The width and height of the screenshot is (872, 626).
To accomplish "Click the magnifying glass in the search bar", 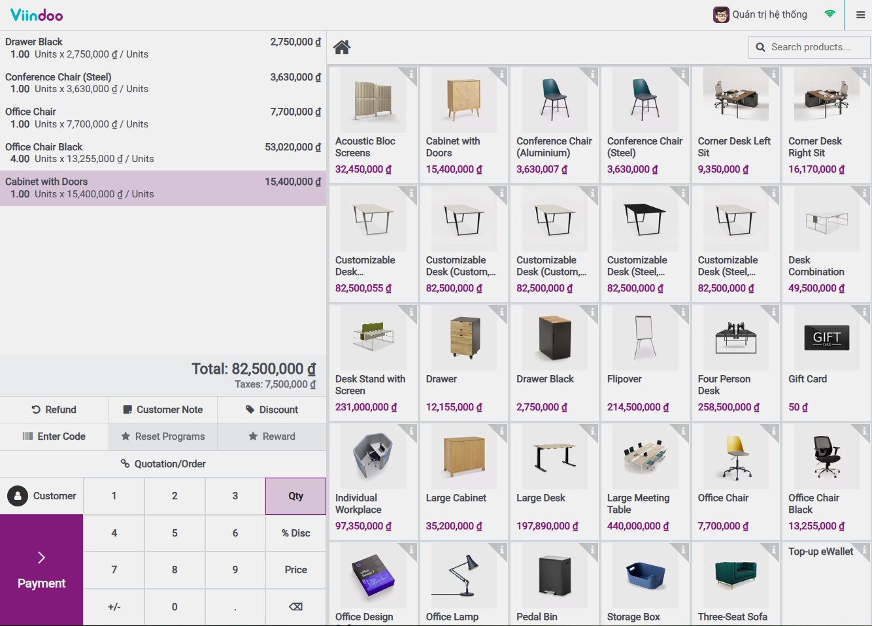I will 759,47.
